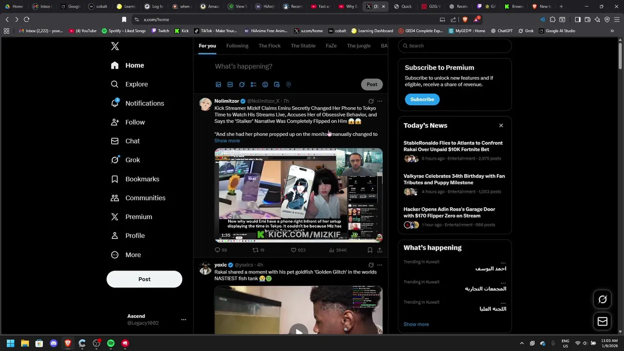Open Hacker Opens Adin Ross's Garage news

point(454,217)
